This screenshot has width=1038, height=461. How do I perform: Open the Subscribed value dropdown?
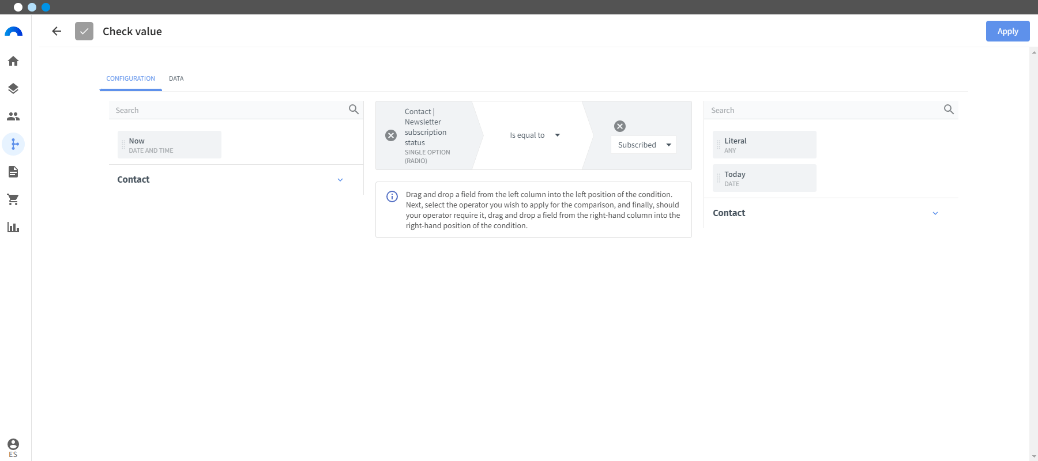pos(644,145)
